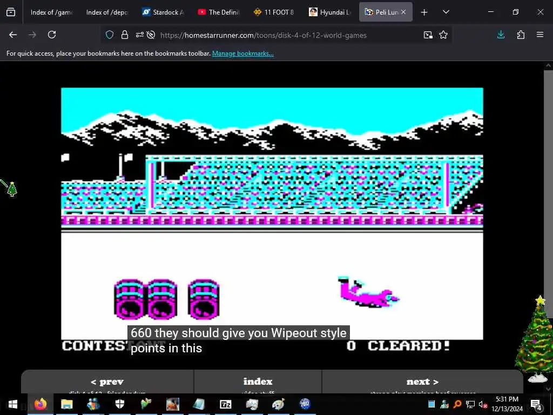The image size is (553, 415).
Task: Close the active 'Peli Lun' tab
Action: (x=403, y=12)
